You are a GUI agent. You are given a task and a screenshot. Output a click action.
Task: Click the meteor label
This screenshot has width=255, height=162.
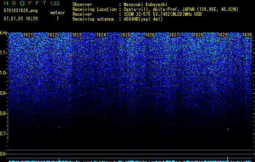tap(58, 13)
